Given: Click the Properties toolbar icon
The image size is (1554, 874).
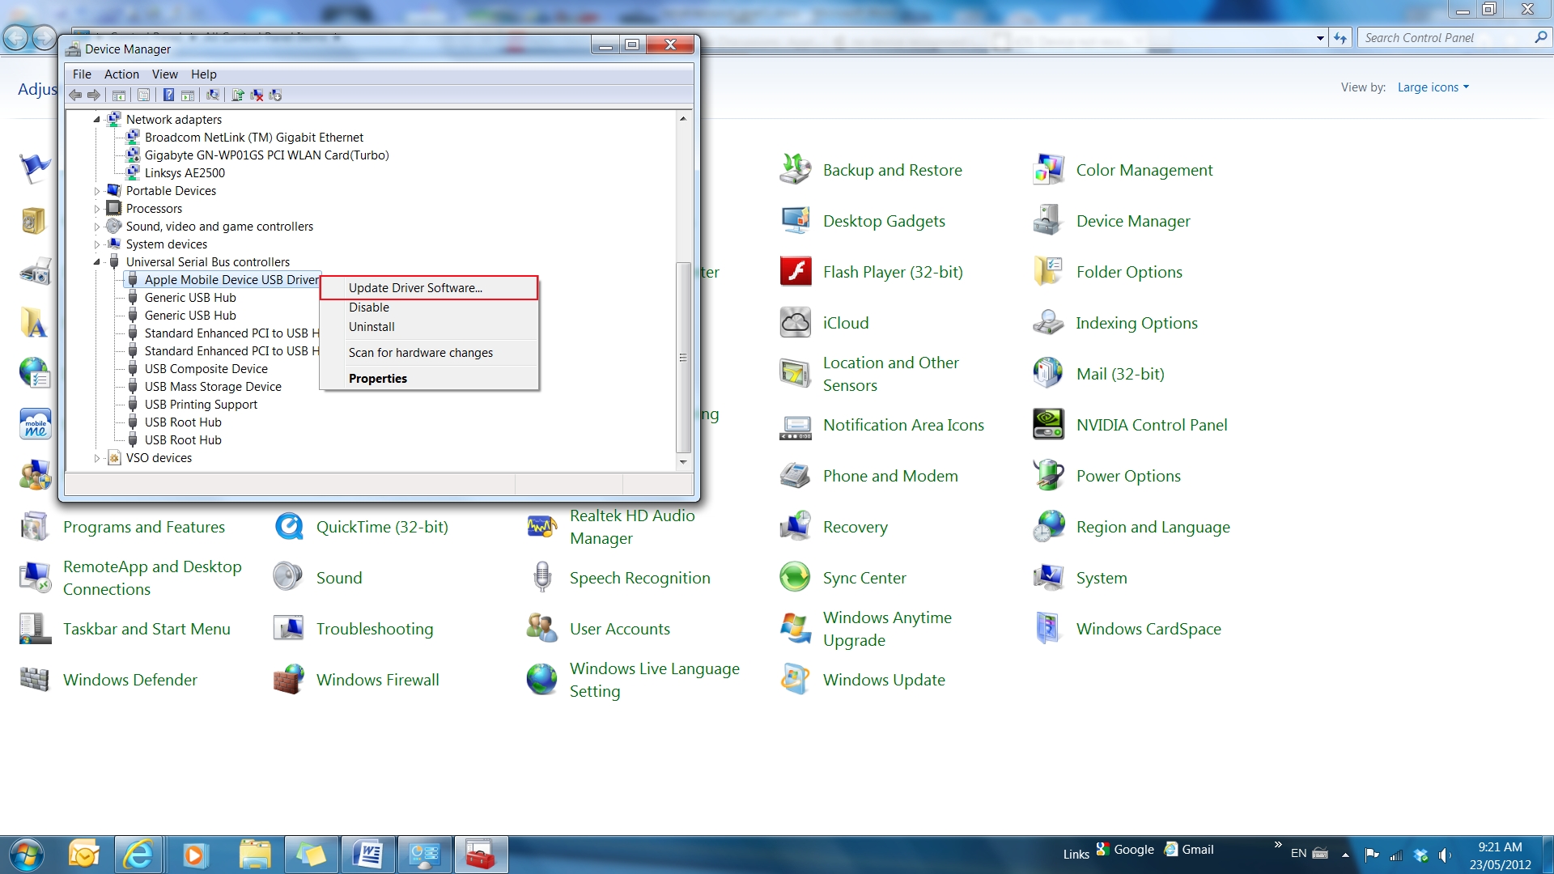Looking at the screenshot, I should (x=143, y=95).
